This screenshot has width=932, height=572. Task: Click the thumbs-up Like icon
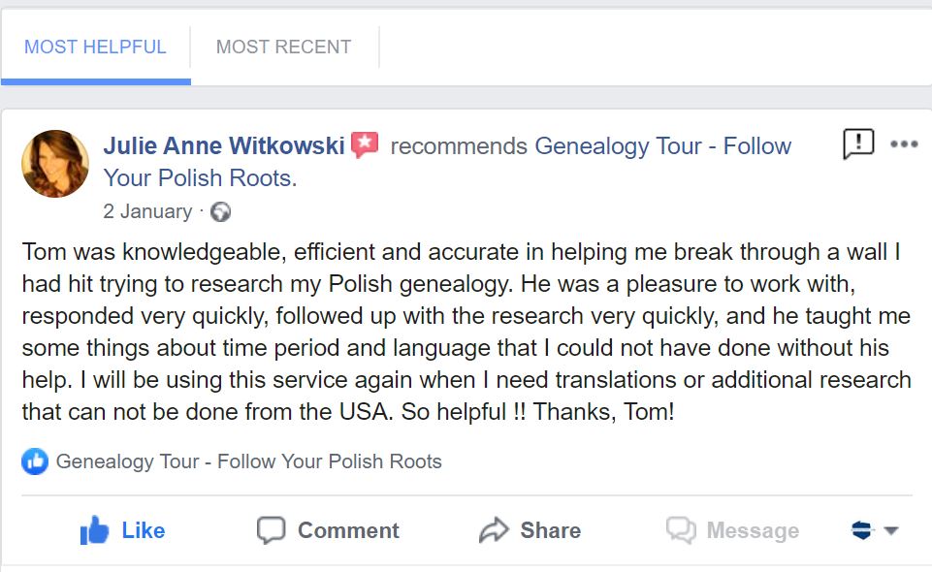click(93, 530)
